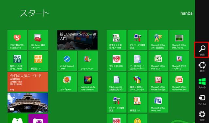
Task: Launch CyberLink Media Suite Essentials tile
Action: click(x=88, y=82)
